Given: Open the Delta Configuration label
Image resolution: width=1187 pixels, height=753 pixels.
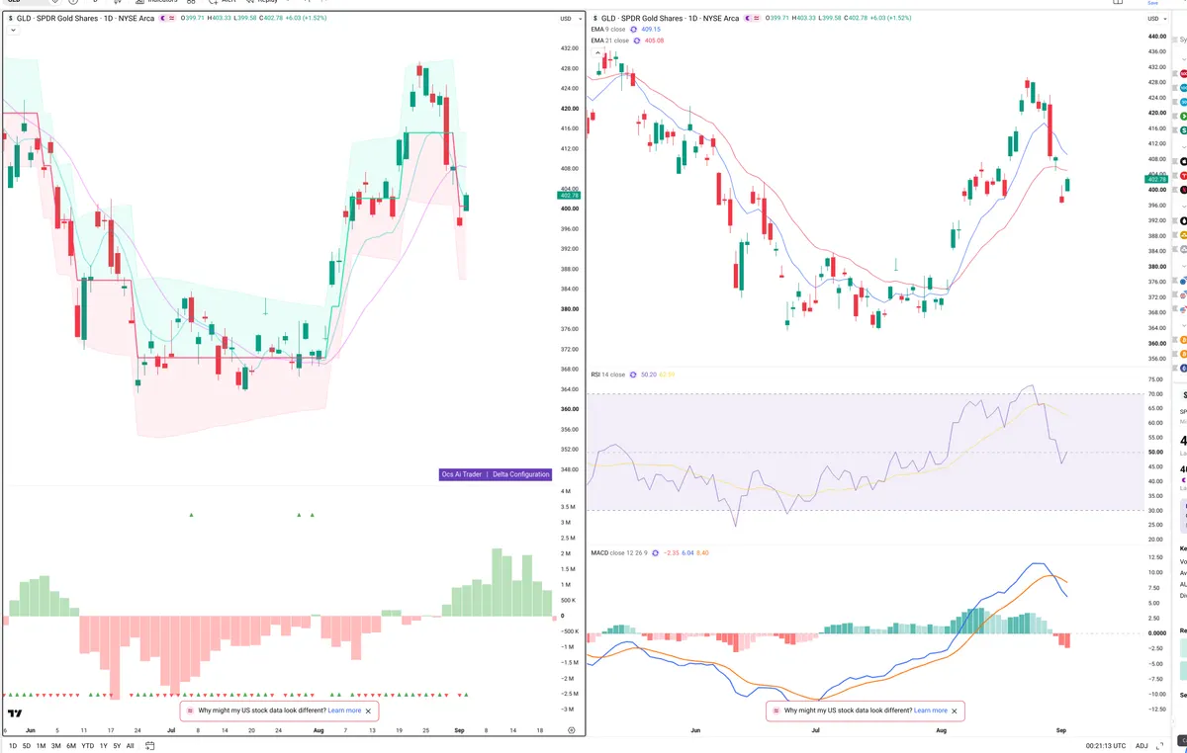Looking at the screenshot, I should 520,474.
